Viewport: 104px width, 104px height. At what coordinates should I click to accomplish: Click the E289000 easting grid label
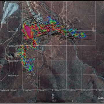[x=86, y=90]
